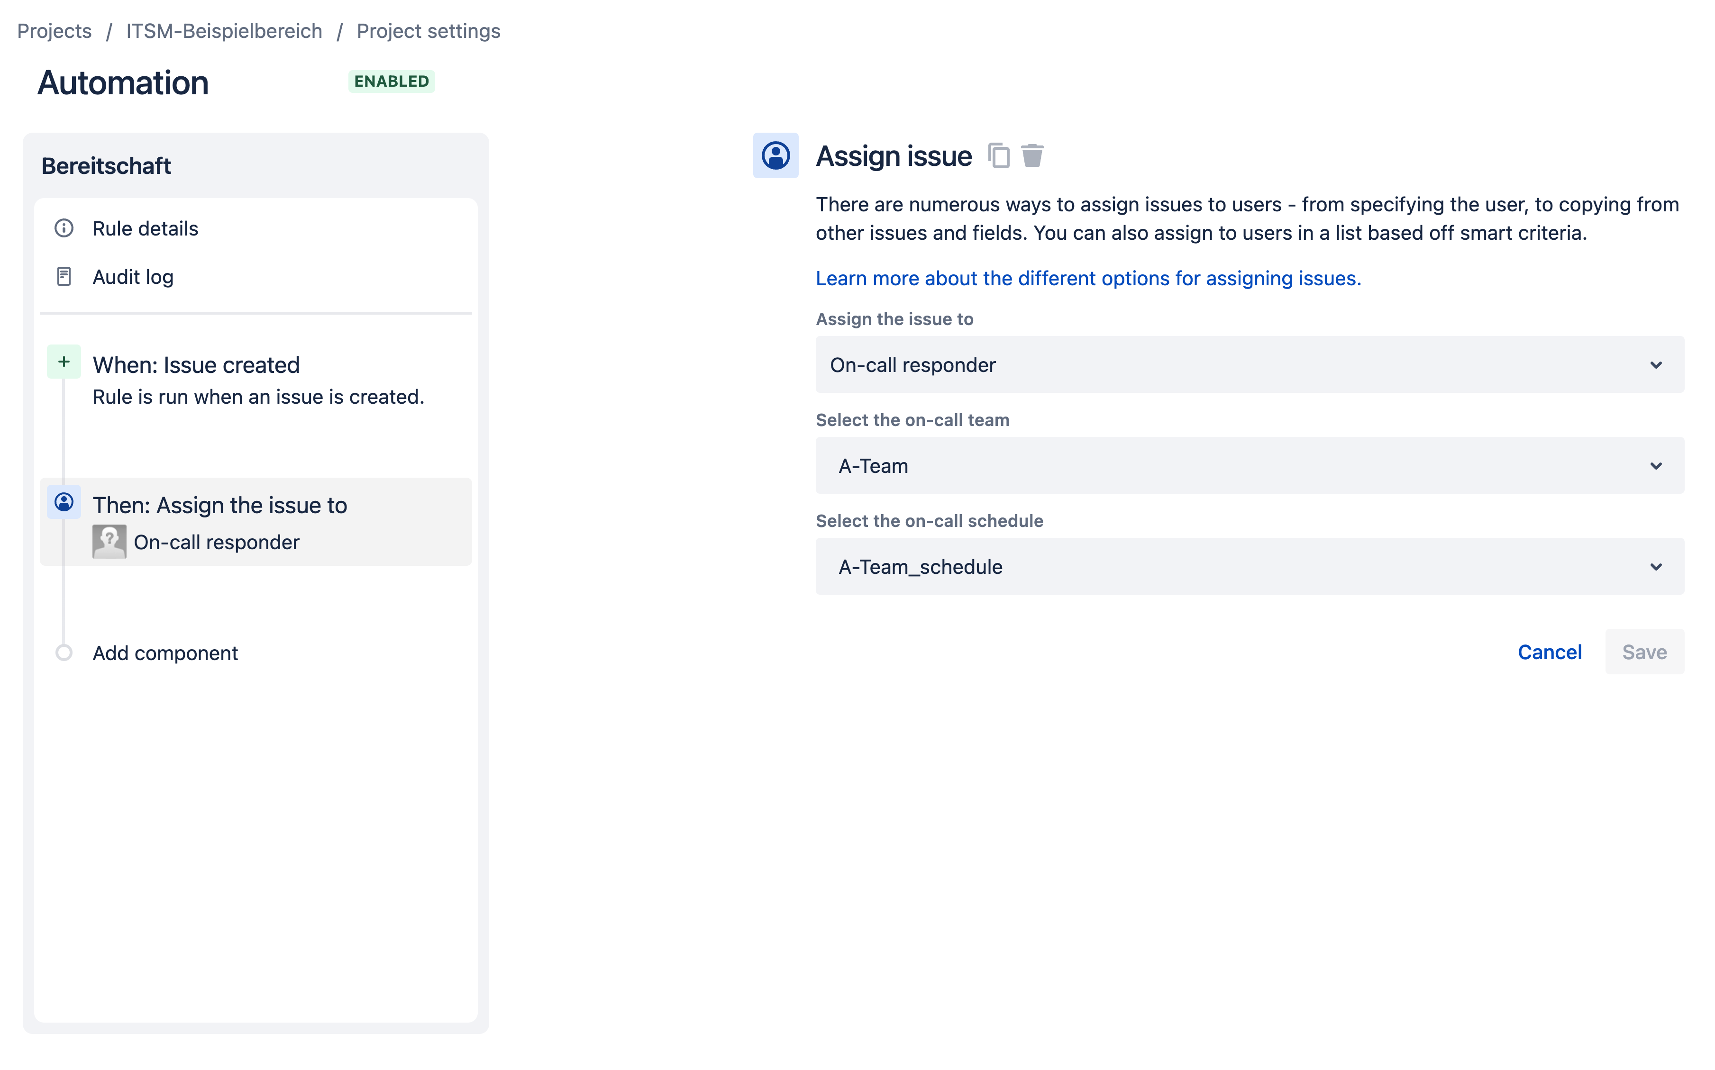Click the 'Select the on-call team' label
The image size is (1715, 1070).
click(912, 420)
